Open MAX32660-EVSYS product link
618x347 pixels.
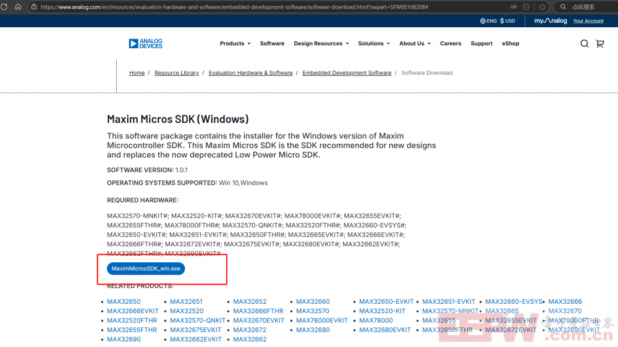pyautogui.click(x=514, y=302)
